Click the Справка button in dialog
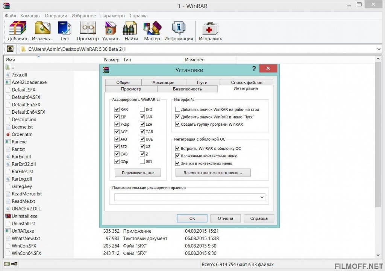The height and width of the screenshot is (271, 385). pyautogui.click(x=259, y=218)
